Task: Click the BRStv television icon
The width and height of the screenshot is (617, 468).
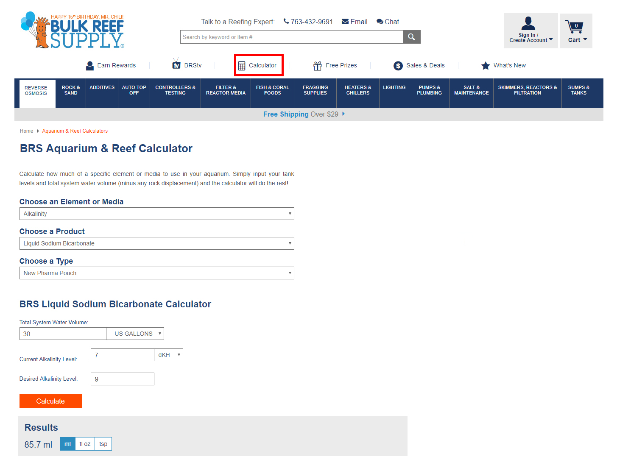Action: coord(176,64)
